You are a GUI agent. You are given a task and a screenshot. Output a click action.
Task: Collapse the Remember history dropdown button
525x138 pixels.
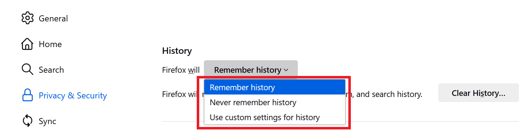click(x=251, y=70)
